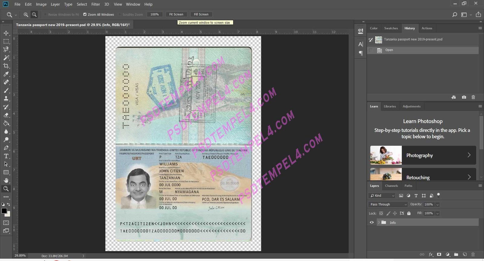Create new snapshot in History panel
Viewport: 484px width, 261px height.
pyautogui.click(x=464, y=97)
